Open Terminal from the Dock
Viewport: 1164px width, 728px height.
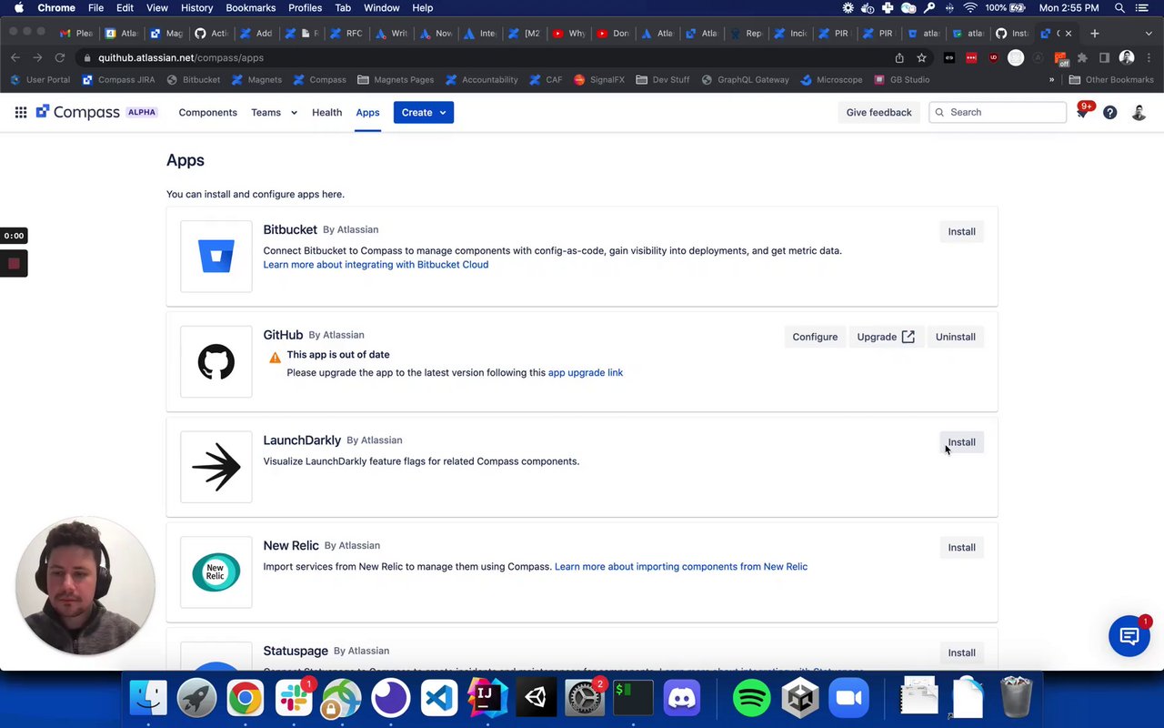[633, 698]
